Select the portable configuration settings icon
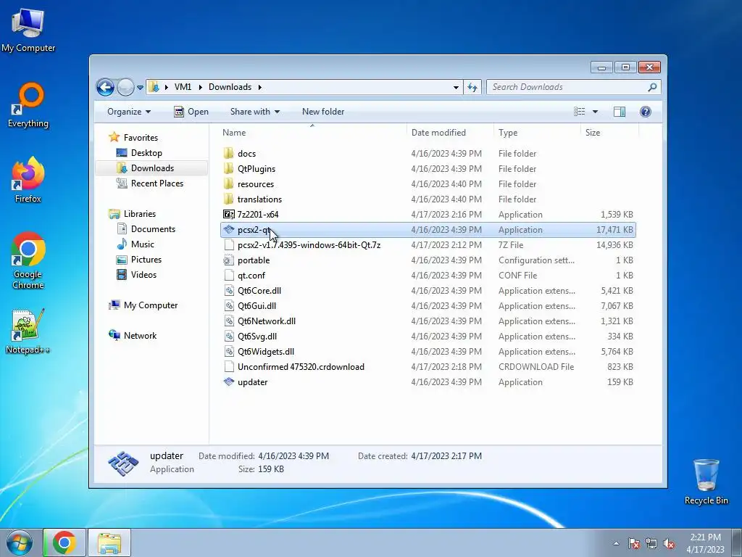 pos(229,260)
